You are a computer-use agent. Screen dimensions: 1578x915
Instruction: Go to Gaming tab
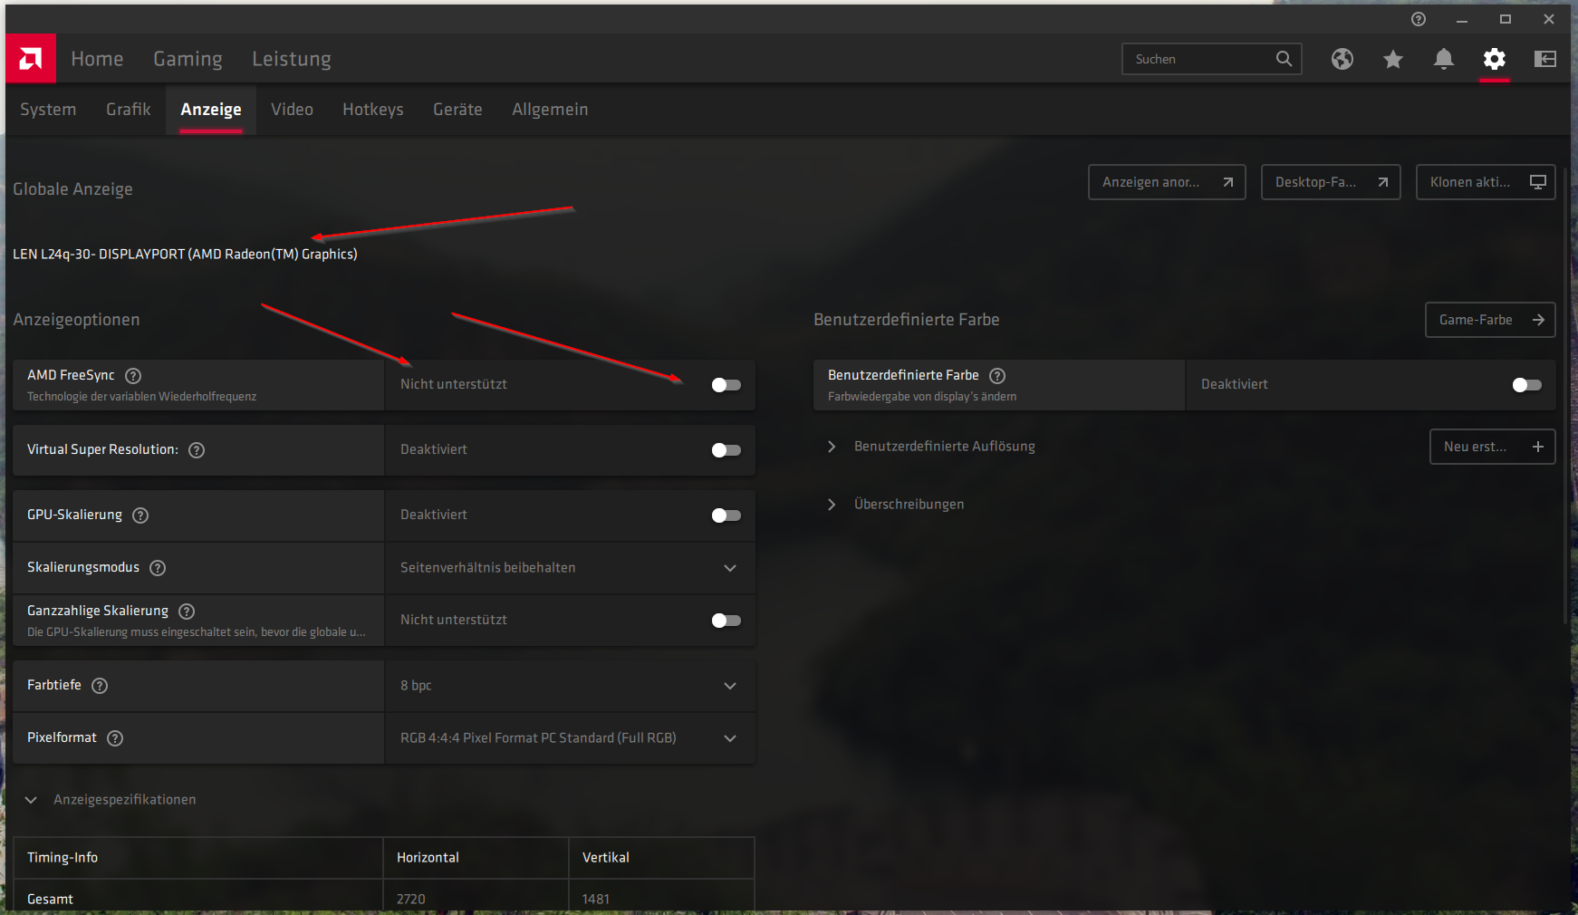coord(188,59)
